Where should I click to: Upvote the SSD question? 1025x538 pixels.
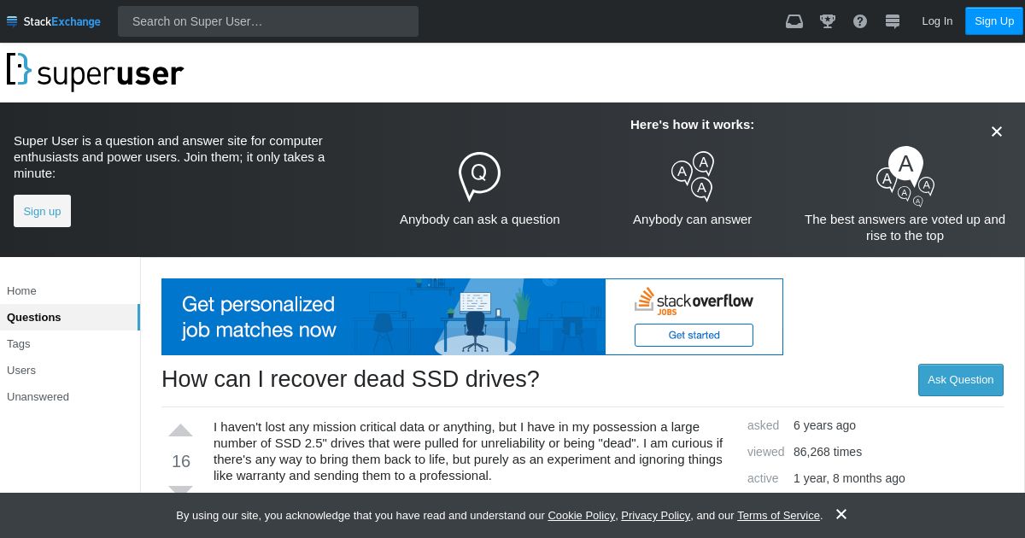180,430
